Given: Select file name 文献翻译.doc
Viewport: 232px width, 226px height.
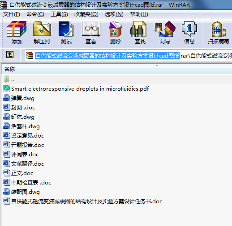Looking at the screenshot, I should 28,164.
